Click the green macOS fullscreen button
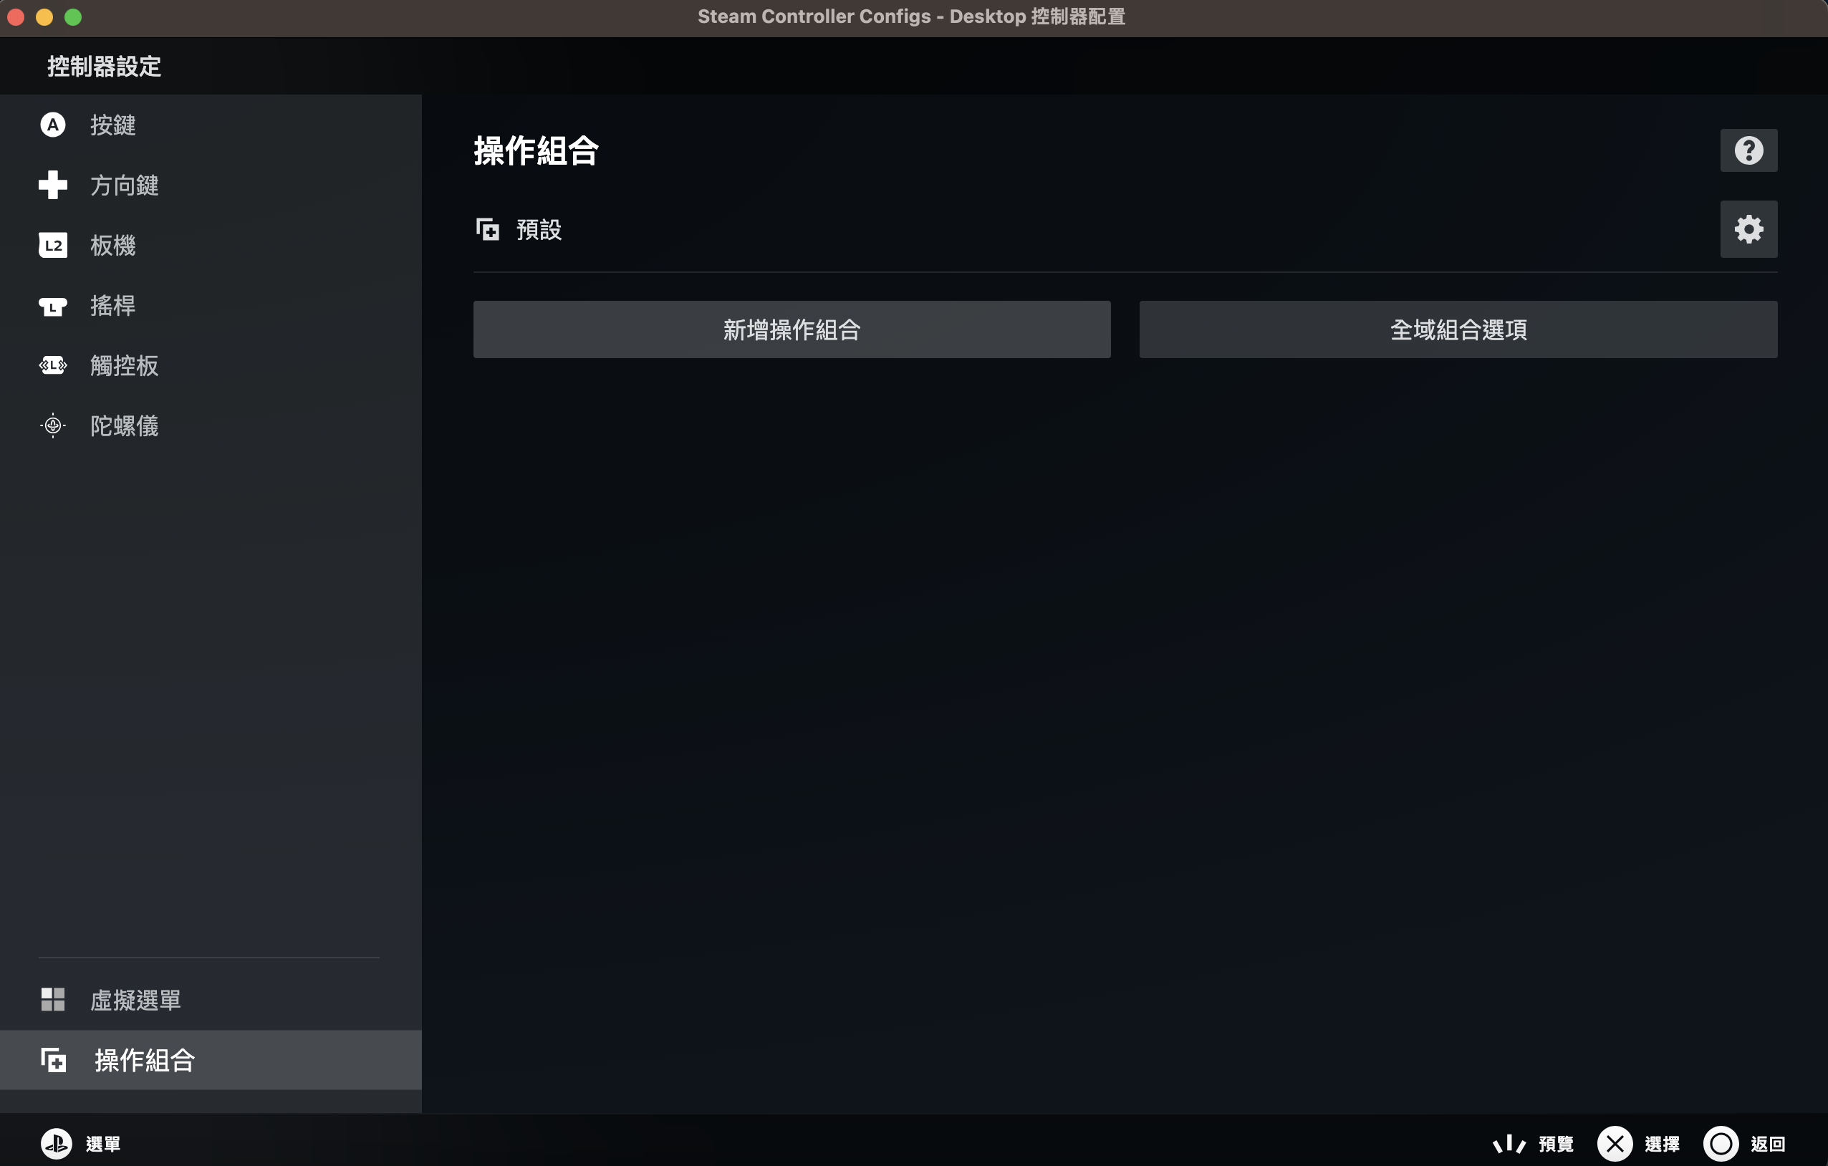The width and height of the screenshot is (1828, 1166). coord(73,16)
